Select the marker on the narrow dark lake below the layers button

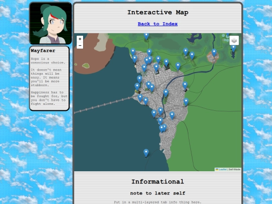[x=234, y=48]
